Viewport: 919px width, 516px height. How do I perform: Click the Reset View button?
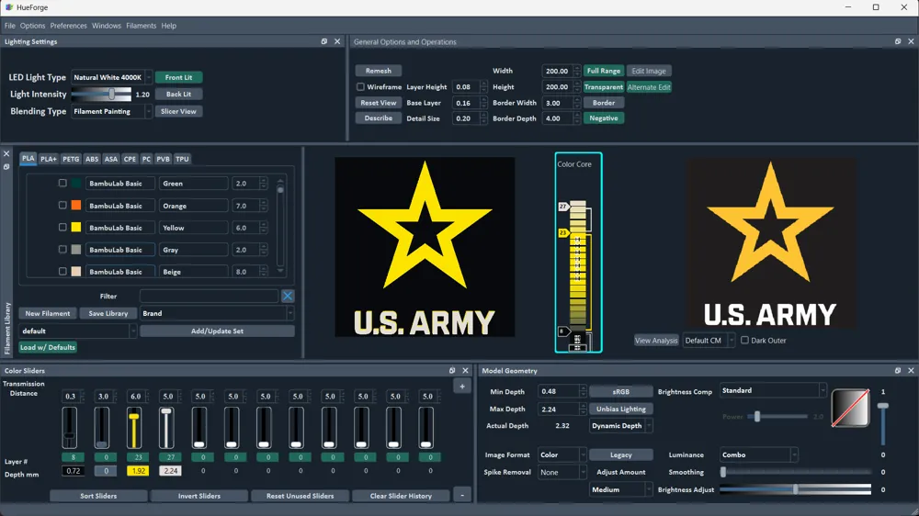pyautogui.click(x=378, y=103)
